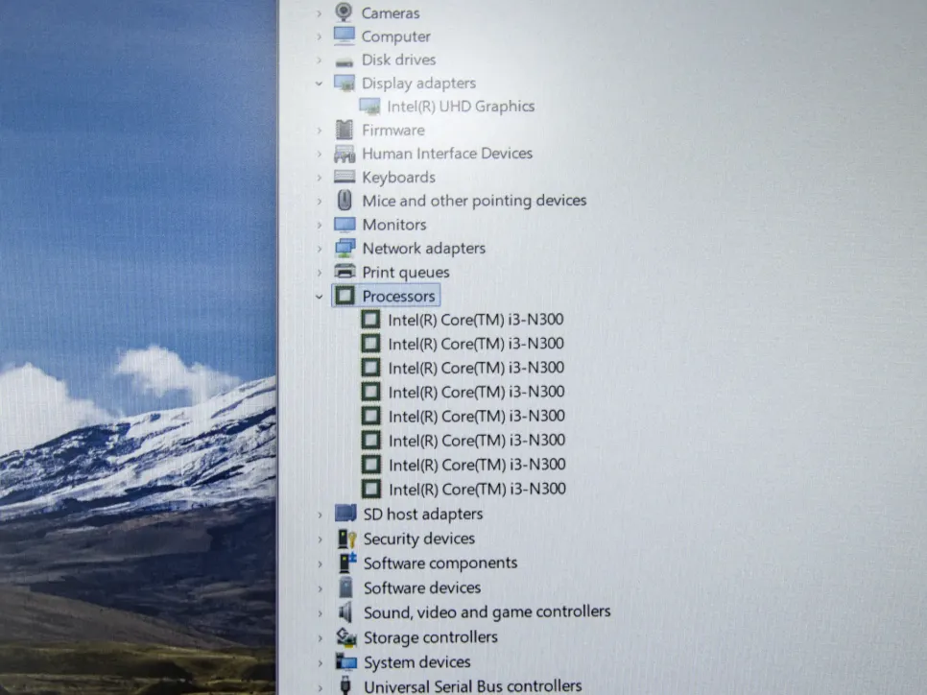Expand the Human Interface Devices chevron
Viewport: 927px width, 695px height.
tap(320, 154)
